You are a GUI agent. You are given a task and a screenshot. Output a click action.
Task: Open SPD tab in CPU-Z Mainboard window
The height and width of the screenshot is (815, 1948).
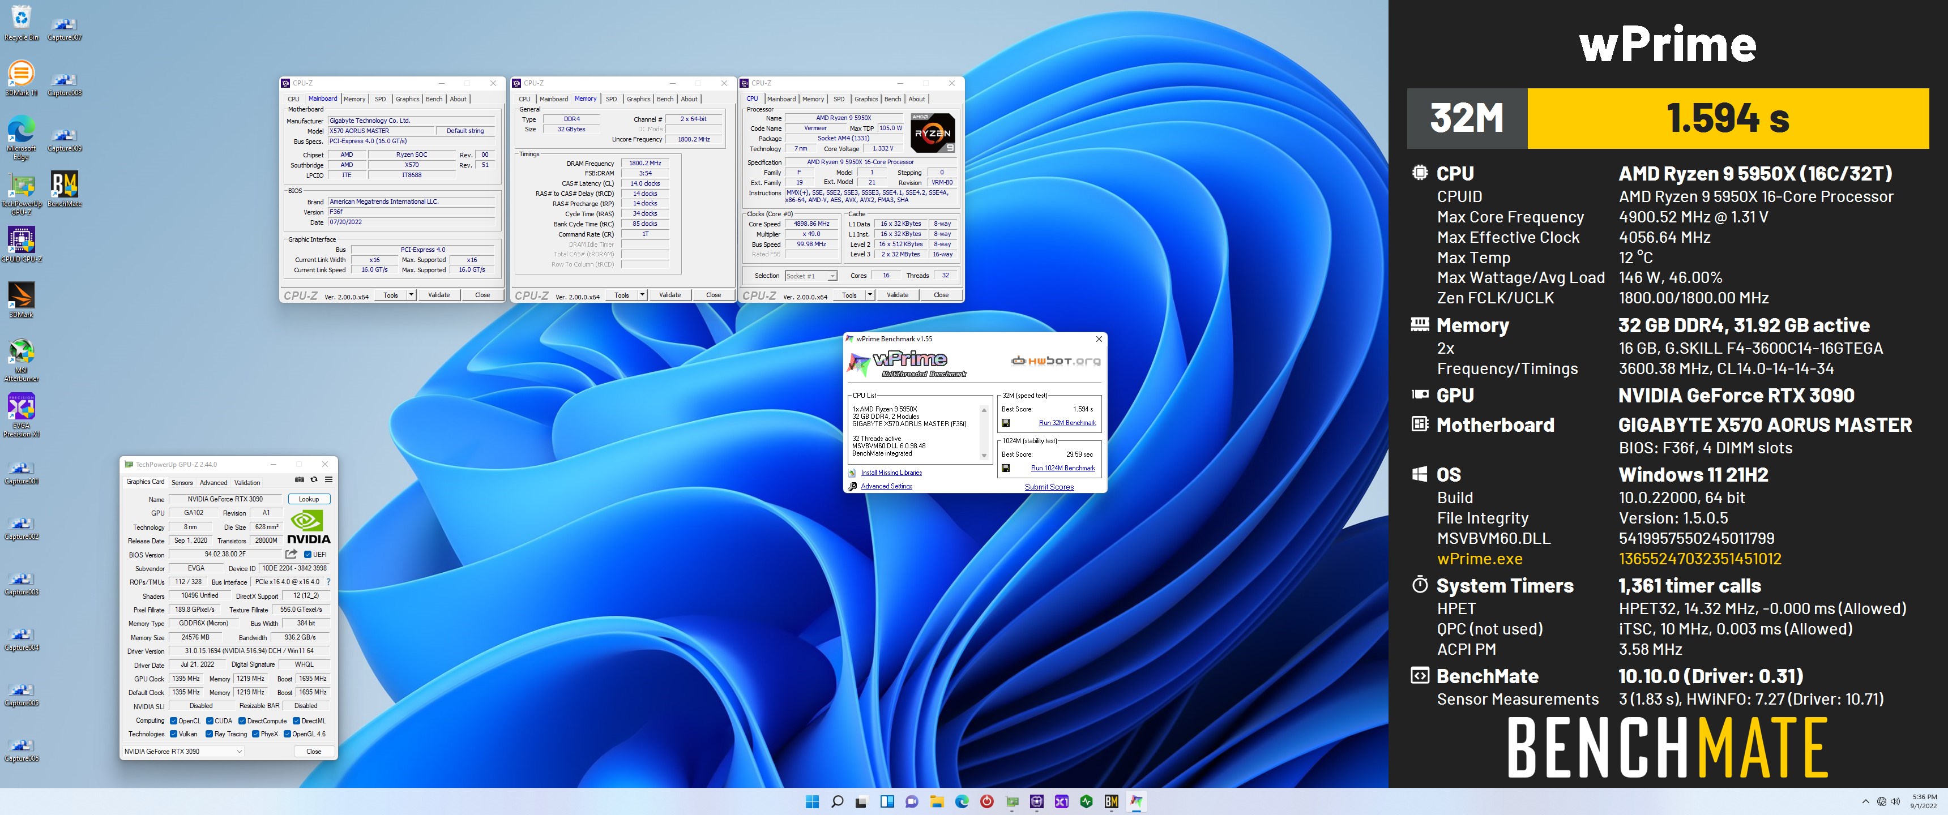point(381,99)
